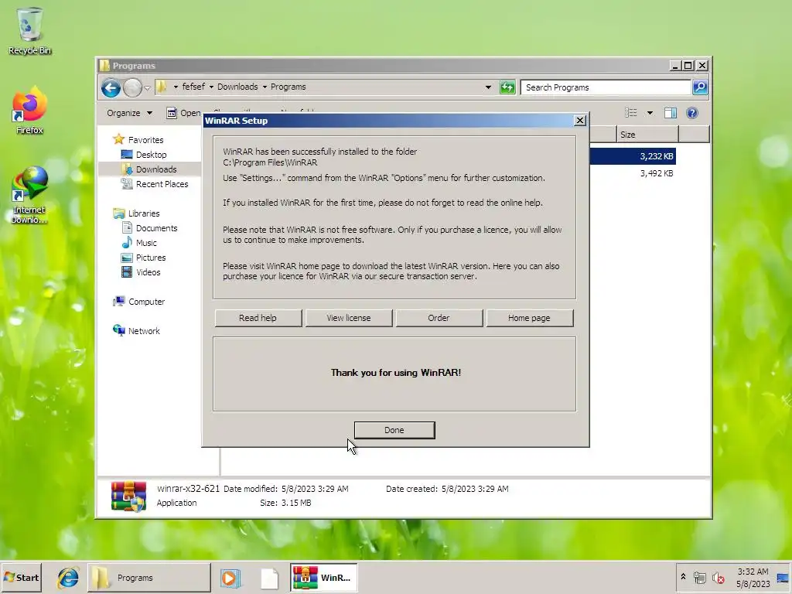The height and width of the screenshot is (594, 792).
Task: Click the winrar-x32-621 icon in details pane
Action: coord(129,496)
